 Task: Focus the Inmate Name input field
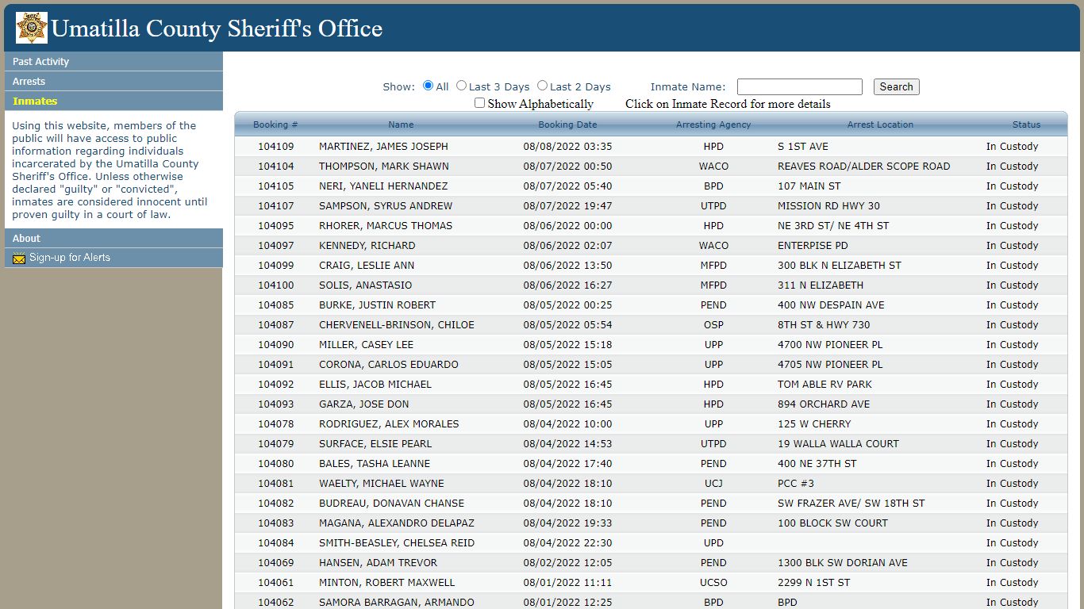(x=799, y=87)
